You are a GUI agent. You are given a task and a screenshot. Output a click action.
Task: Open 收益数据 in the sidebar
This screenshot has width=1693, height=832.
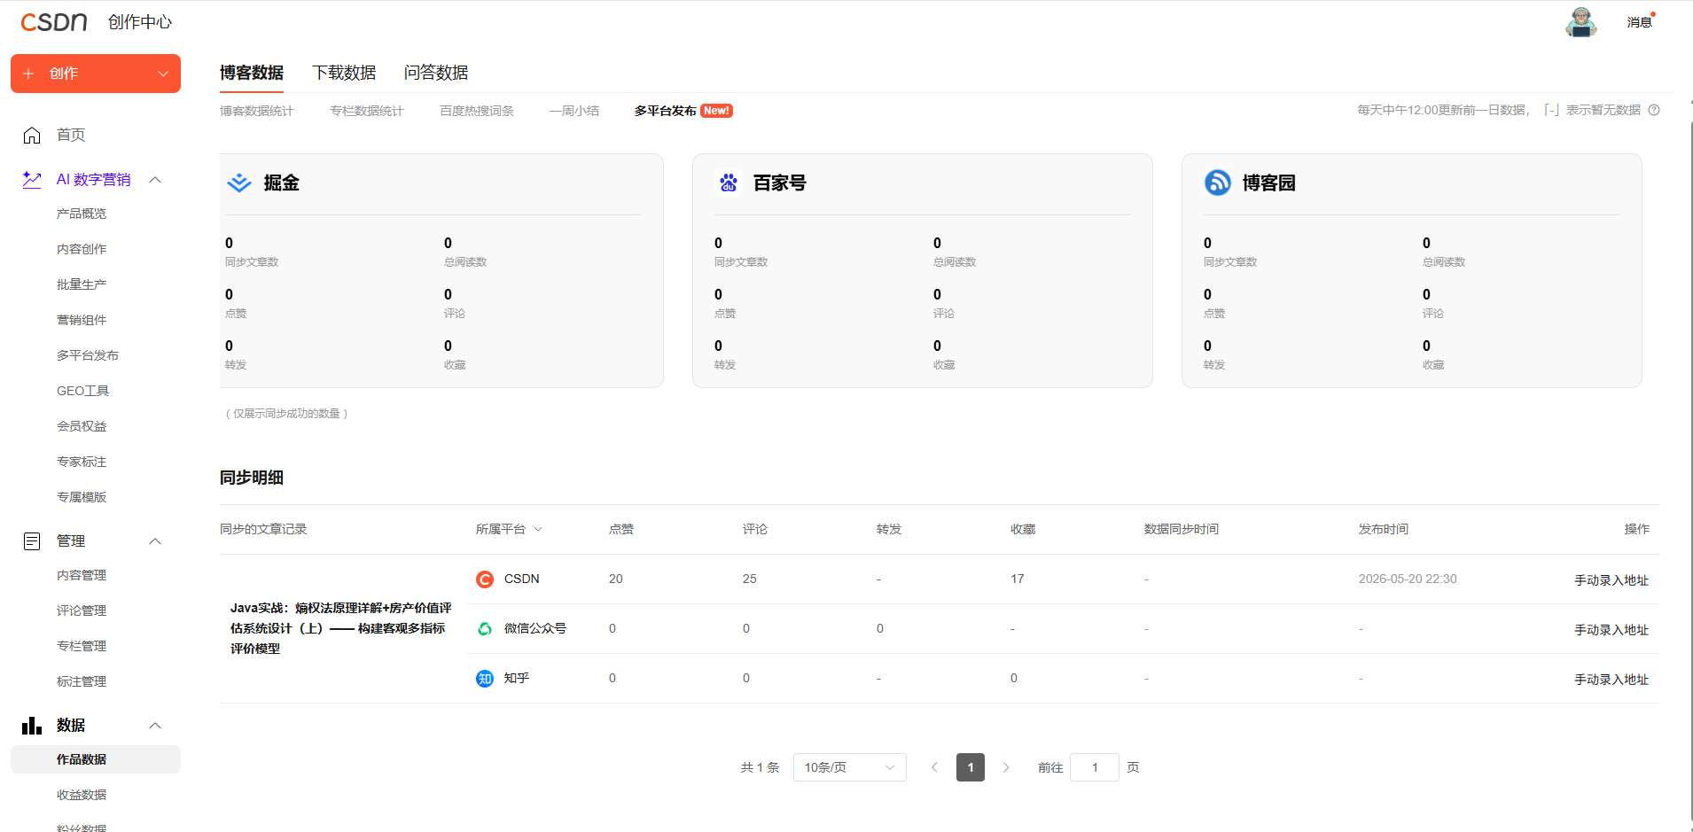[x=82, y=795]
